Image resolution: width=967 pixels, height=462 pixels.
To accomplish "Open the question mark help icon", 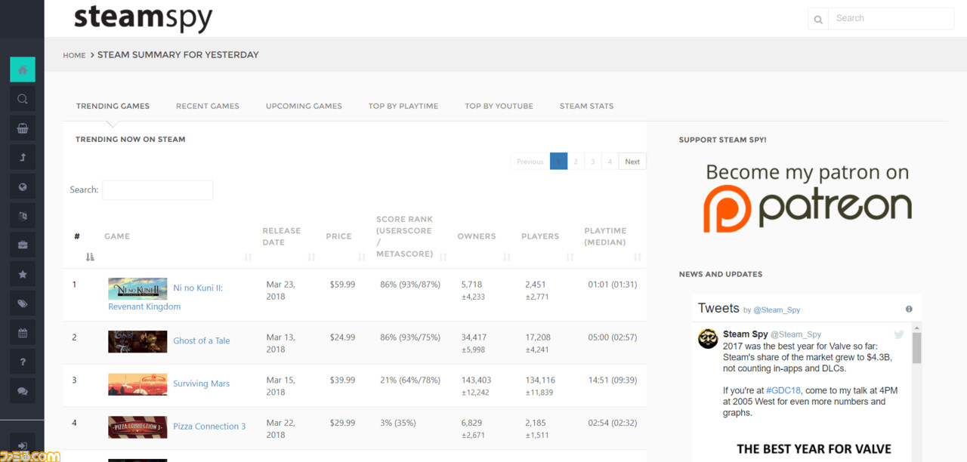I will [x=23, y=362].
